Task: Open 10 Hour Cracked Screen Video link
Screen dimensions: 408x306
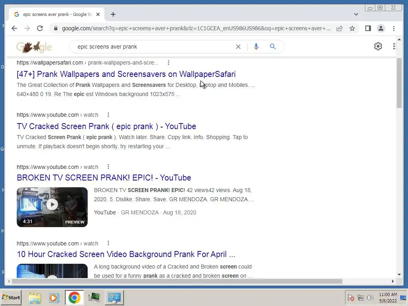Action: [126, 254]
